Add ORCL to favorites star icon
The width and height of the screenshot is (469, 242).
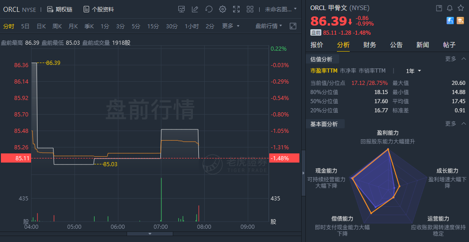(460, 8)
